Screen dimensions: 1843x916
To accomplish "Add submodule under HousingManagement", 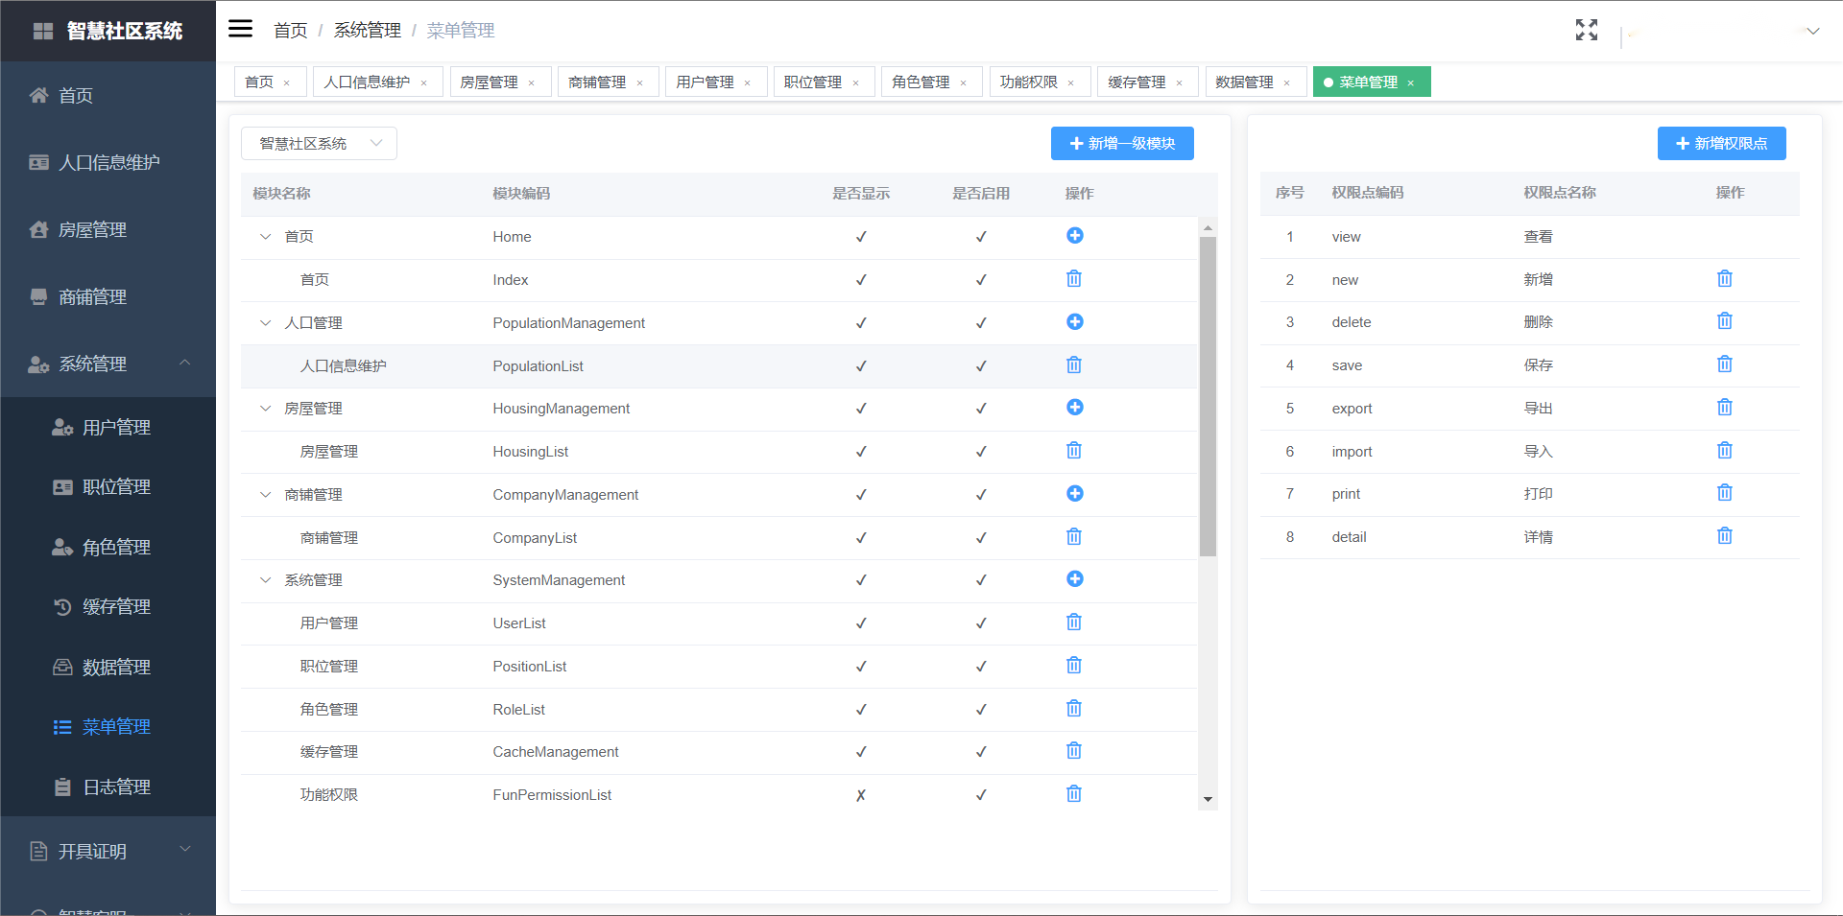I will (1075, 408).
